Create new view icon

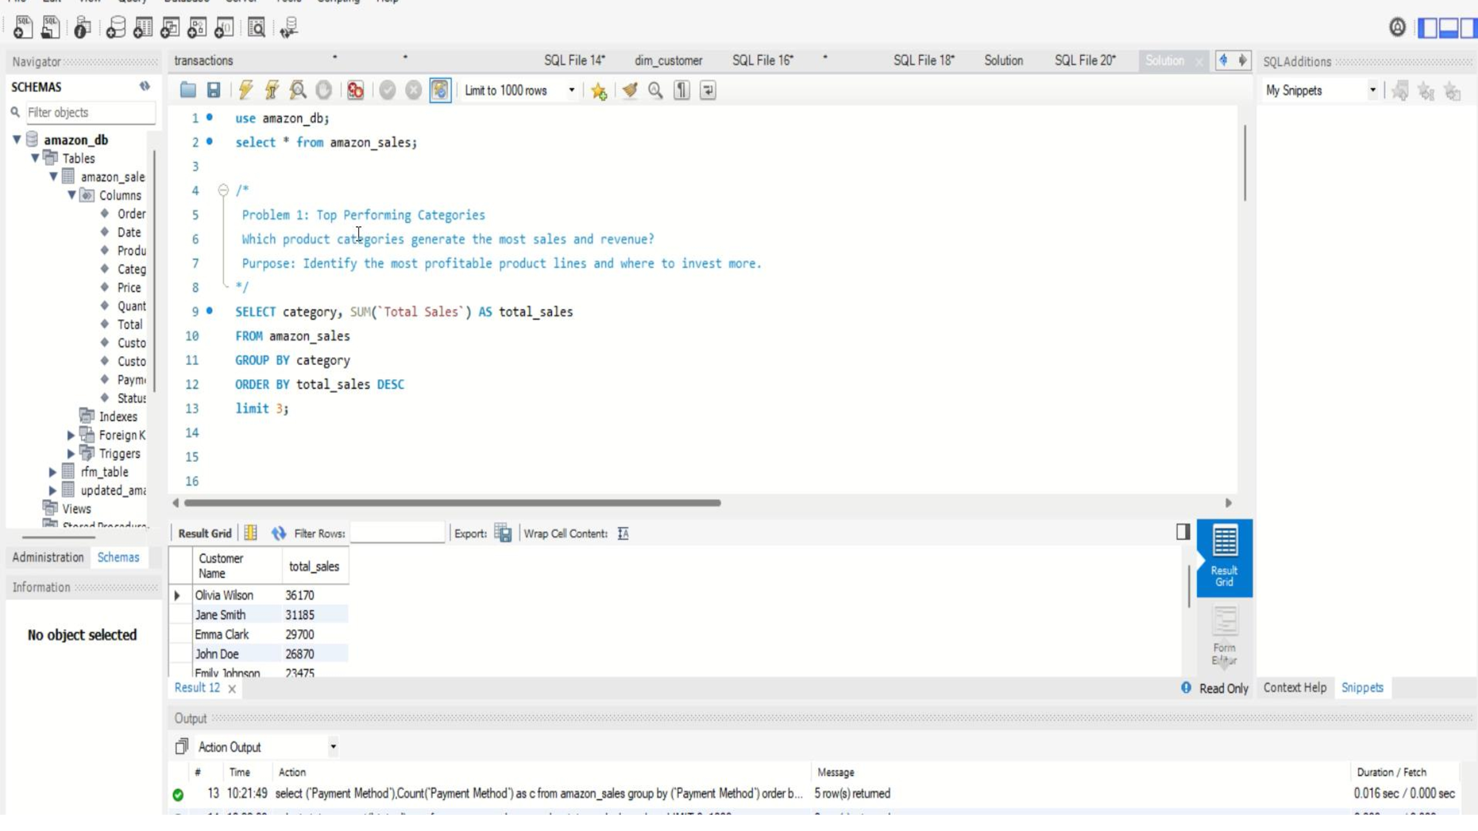(170, 27)
